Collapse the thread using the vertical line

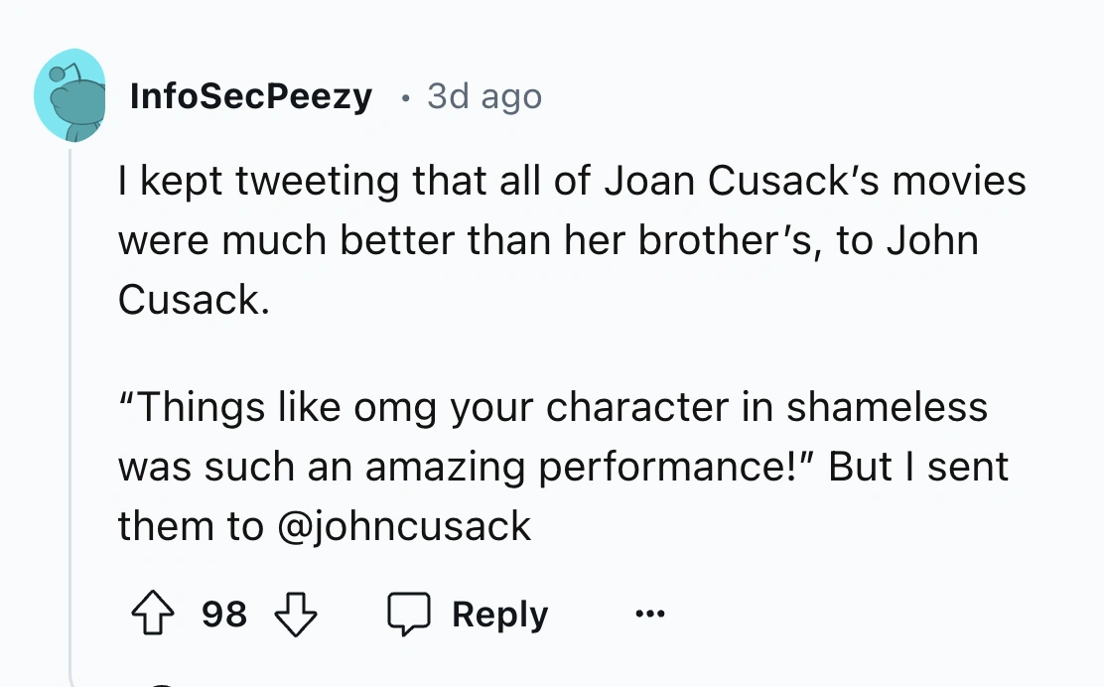tap(70, 397)
